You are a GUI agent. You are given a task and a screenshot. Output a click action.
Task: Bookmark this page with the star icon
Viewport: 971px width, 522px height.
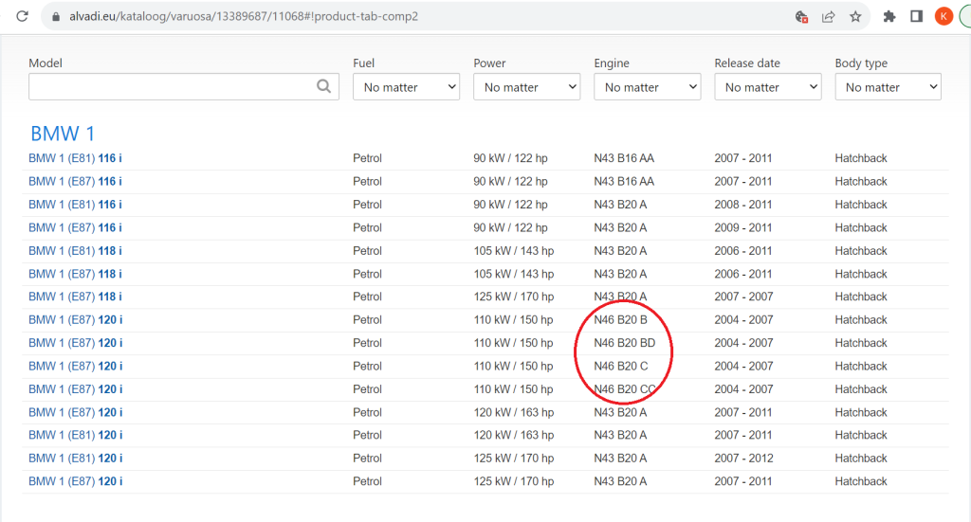tap(855, 16)
